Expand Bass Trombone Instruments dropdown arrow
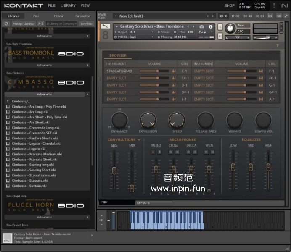This screenshot has height=252, width=291. [x=88, y=65]
